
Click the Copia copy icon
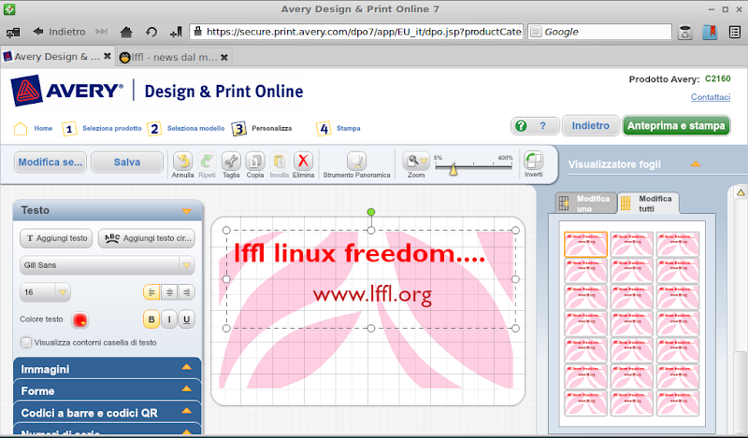pyautogui.click(x=255, y=161)
